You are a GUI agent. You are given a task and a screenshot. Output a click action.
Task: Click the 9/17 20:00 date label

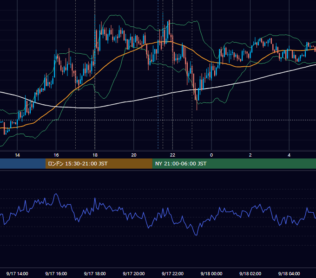134,273
